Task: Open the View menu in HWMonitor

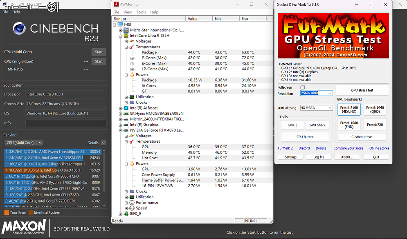Action: (128, 12)
